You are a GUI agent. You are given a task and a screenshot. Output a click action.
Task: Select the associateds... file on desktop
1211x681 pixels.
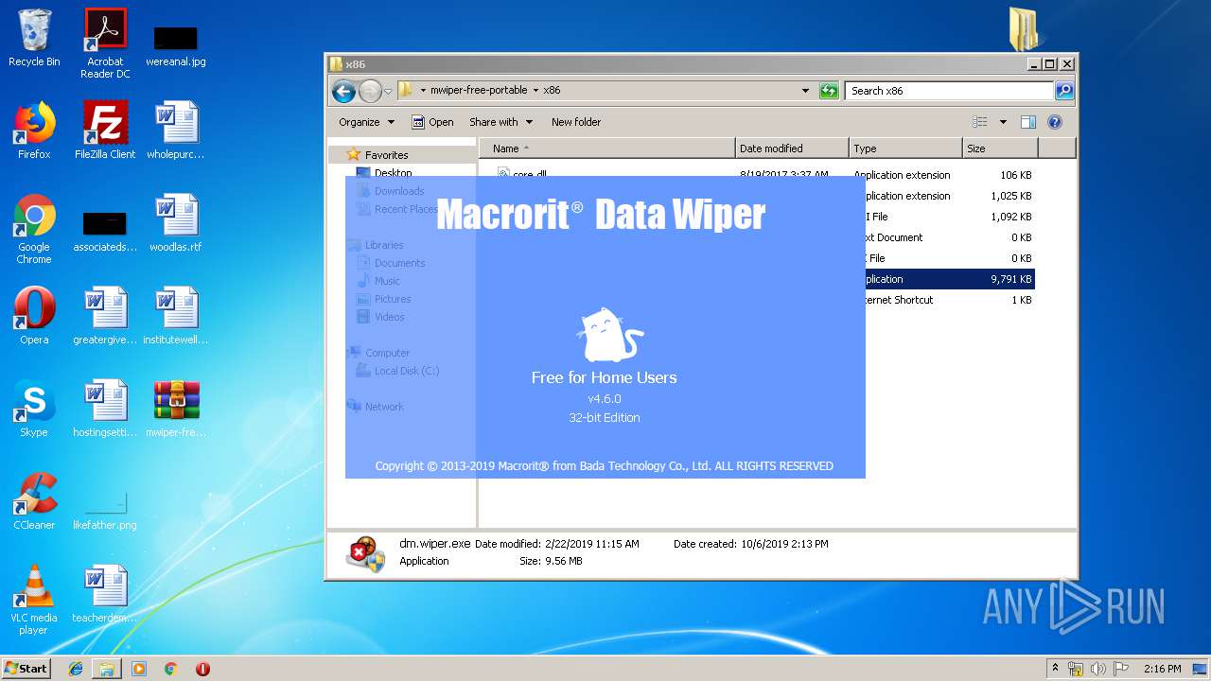[x=105, y=233]
